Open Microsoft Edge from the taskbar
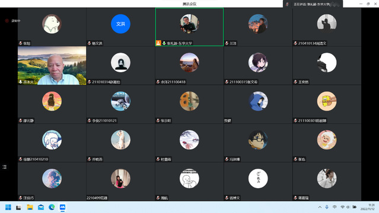Viewport: 379px width, 213px height. pyautogui.click(x=52, y=207)
